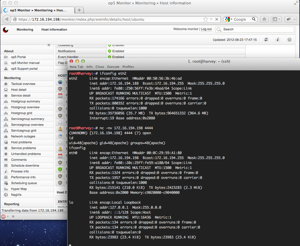Viewport: 300px width, 246px height.
Task: Click the browser back arrow button
Action: click(7, 19)
